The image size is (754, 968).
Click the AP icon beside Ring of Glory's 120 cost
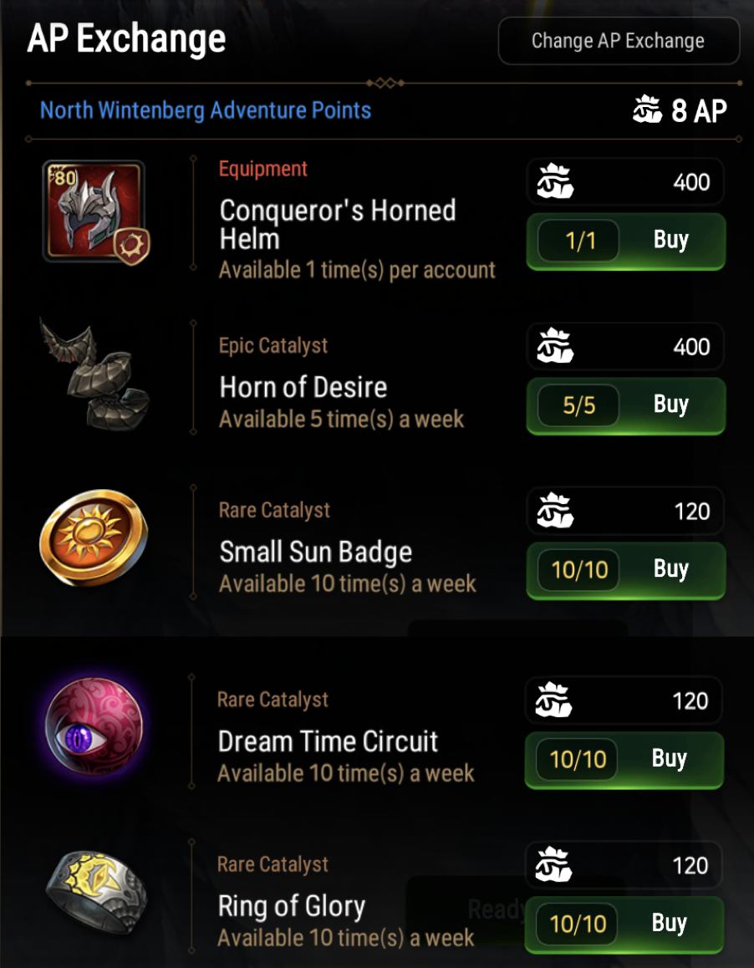point(550,864)
